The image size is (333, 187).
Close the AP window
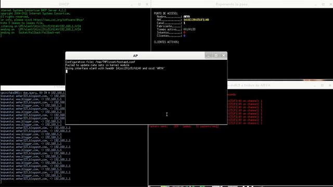223,56
